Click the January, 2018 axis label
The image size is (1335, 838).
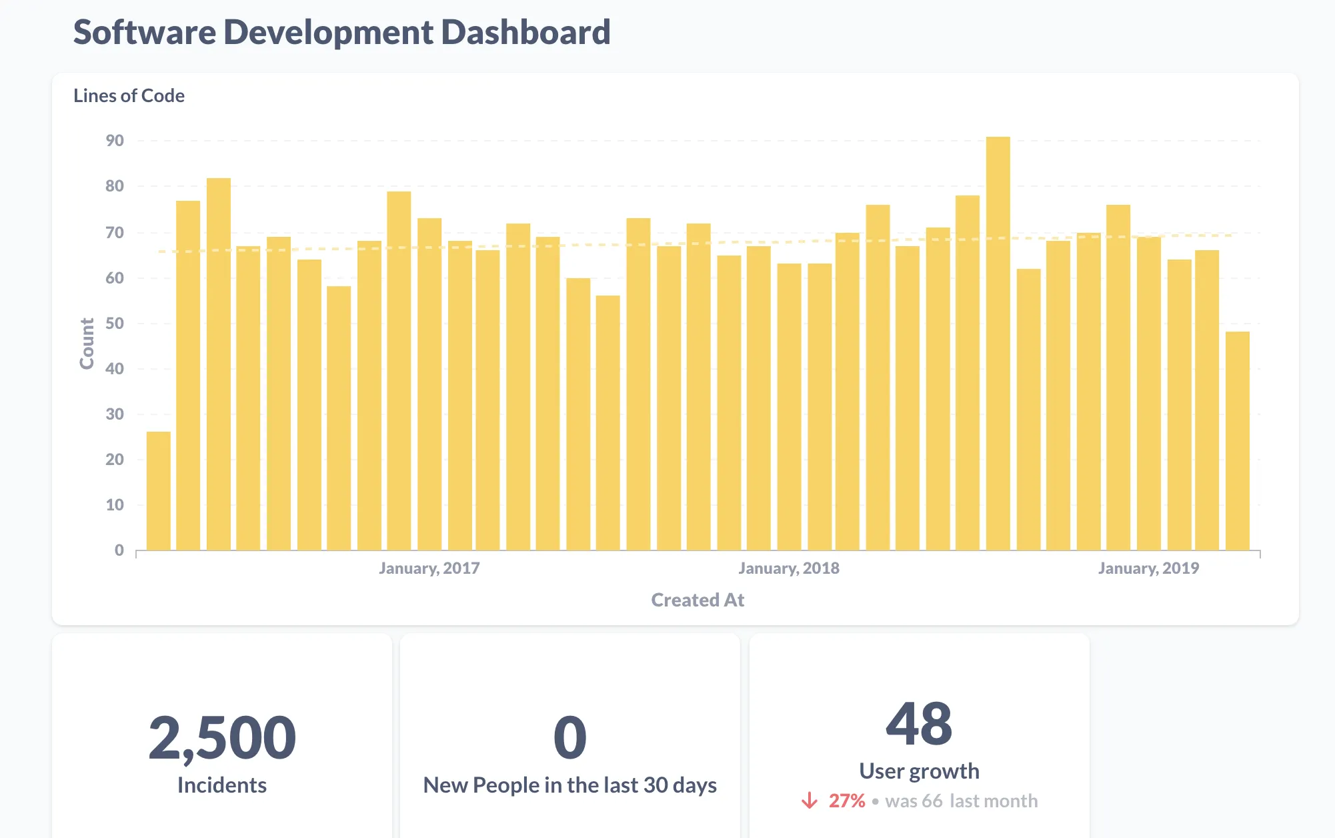pos(788,568)
